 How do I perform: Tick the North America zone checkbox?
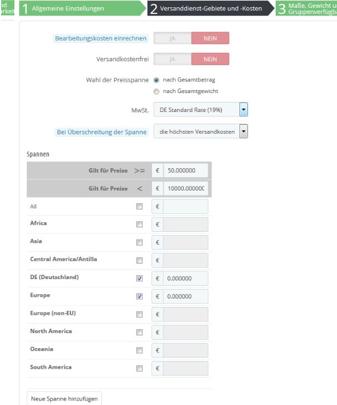point(139,333)
